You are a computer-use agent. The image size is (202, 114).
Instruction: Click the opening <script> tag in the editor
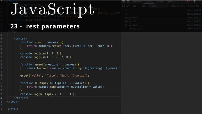pos(20,38)
